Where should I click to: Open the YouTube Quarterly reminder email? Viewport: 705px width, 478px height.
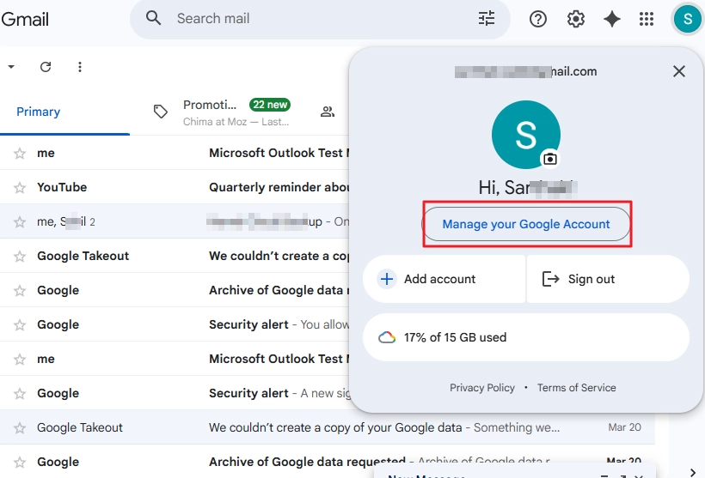coord(175,187)
